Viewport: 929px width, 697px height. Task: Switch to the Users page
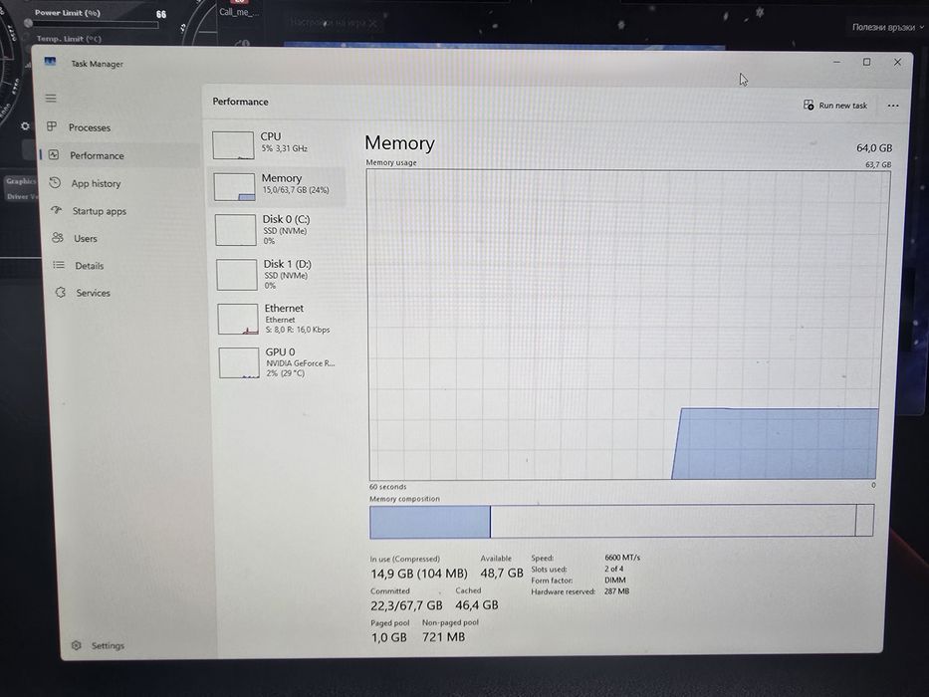[x=86, y=238]
